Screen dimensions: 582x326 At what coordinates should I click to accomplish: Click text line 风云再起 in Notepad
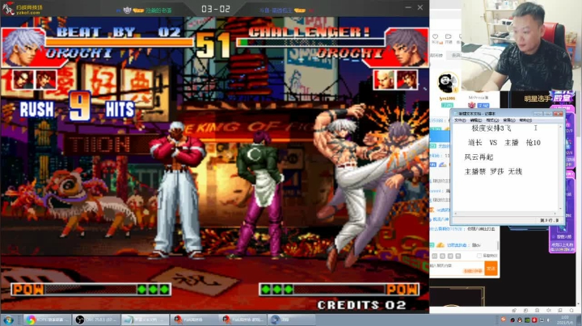479,157
